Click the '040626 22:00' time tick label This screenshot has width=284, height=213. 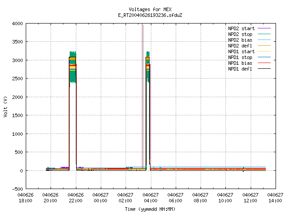[x=76, y=198]
